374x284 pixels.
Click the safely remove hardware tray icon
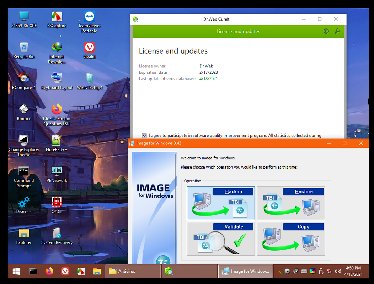coord(321,271)
